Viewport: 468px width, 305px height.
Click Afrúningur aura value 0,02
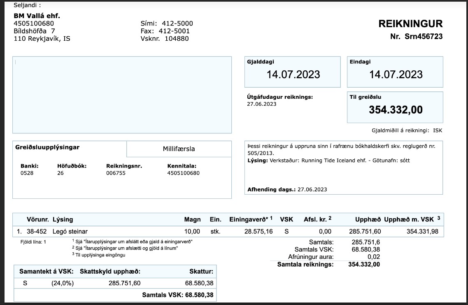[x=374, y=257]
